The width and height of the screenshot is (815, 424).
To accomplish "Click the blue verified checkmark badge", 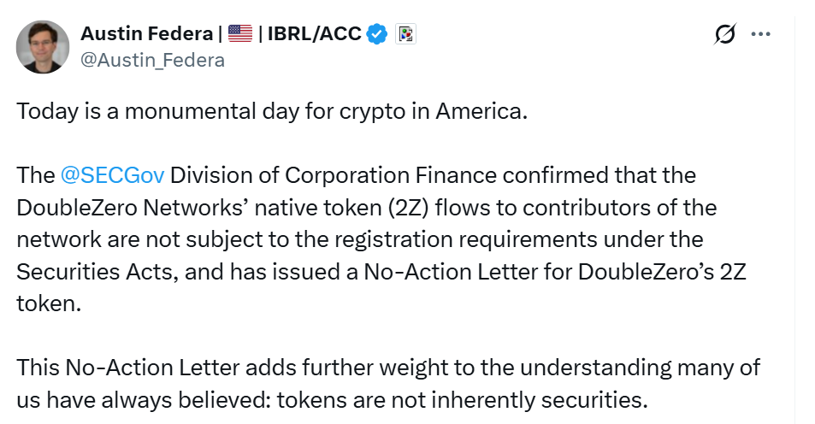I will pyautogui.click(x=377, y=34).
